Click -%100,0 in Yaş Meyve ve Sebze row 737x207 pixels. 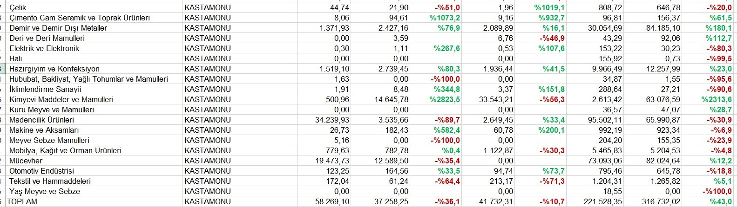pos(717,191)
